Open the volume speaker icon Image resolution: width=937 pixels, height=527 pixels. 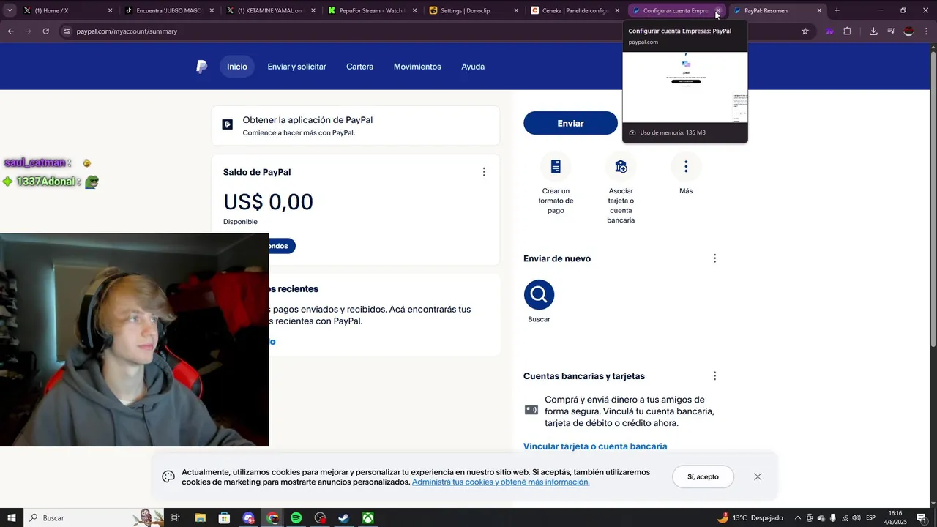point(856,517)
